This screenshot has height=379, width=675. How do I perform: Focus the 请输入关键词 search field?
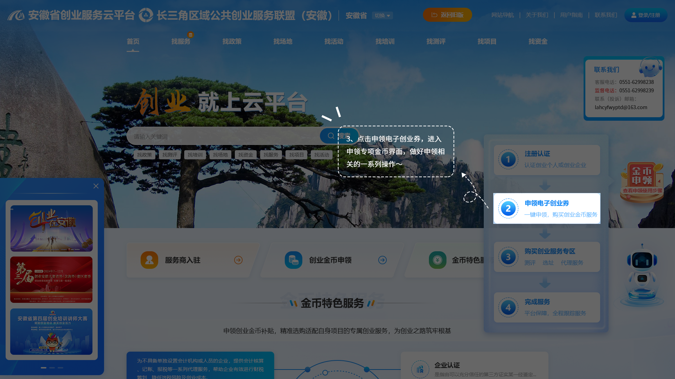224,136
